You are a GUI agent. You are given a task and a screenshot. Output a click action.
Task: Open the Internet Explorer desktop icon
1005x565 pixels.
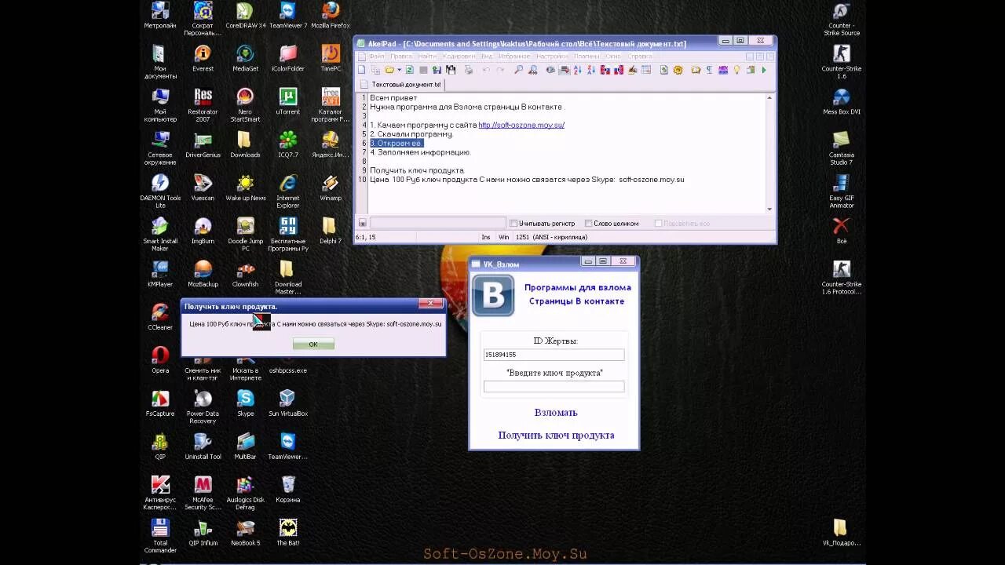coord(288,191)
